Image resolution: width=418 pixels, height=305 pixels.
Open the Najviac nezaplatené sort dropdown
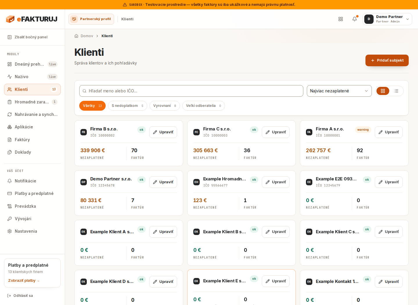pyautogui.click(x=339, y=91)
